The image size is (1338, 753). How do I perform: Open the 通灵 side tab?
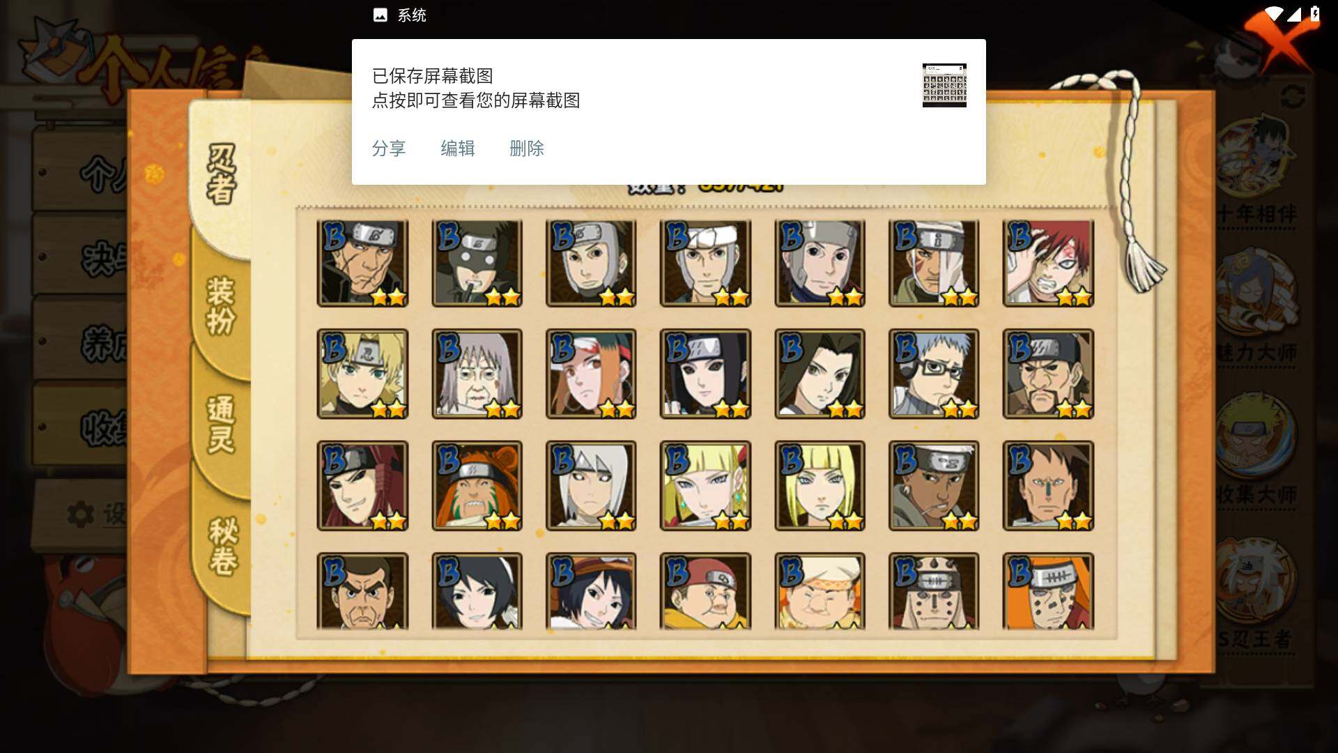(222, 425)
